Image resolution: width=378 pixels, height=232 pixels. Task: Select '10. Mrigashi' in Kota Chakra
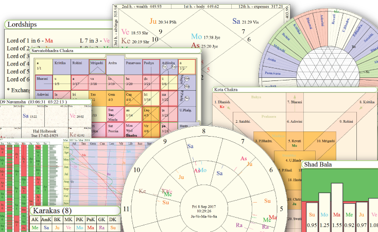pyautogui.click(x=325, y=141)
